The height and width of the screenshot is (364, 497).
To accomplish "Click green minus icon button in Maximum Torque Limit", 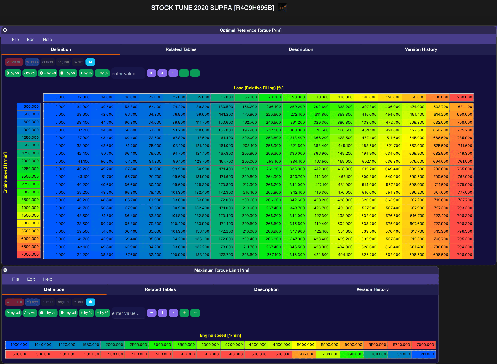I will tap(195, 313).
